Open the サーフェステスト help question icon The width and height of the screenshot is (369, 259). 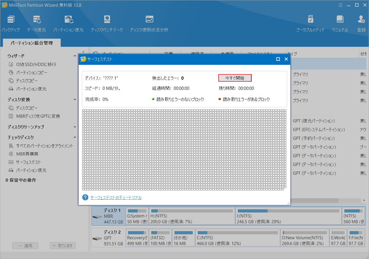[85, 198]
